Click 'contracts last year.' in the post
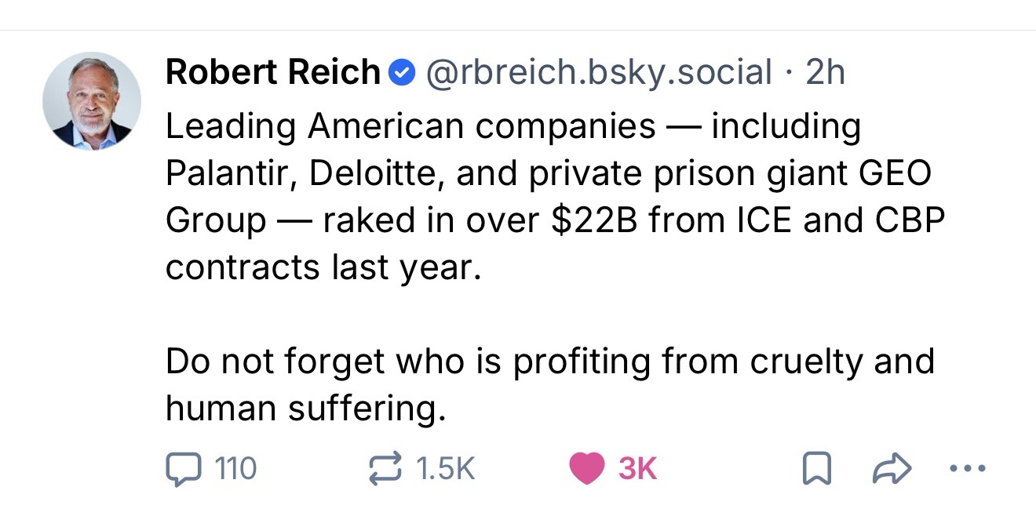 click(x=320, y=267)
